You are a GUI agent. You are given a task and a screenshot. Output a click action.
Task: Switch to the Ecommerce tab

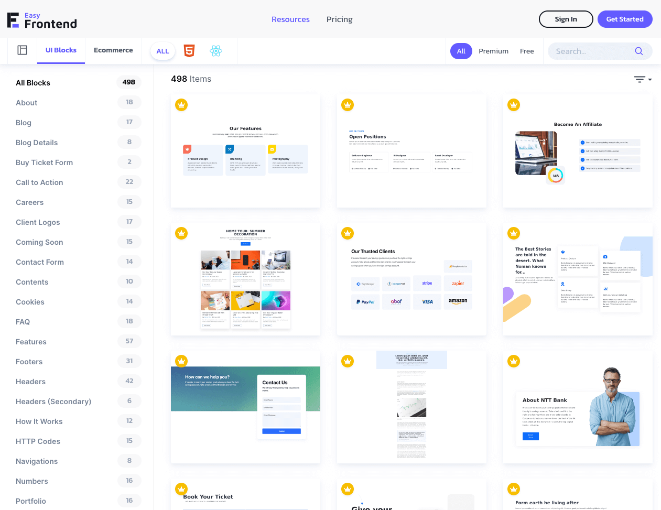[113, 50]
